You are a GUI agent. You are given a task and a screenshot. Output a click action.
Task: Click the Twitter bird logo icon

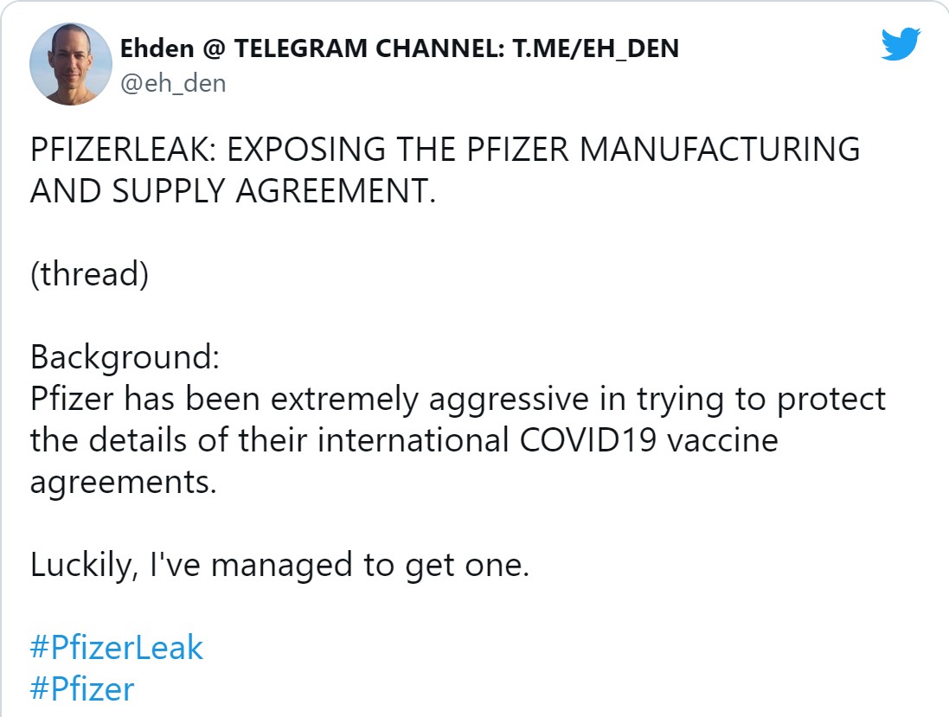pyautogui.click(x=901, y=43)
